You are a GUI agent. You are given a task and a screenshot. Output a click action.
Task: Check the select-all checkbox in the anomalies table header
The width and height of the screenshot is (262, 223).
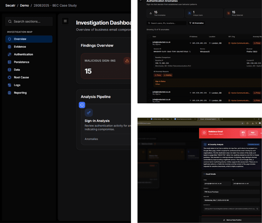[x=149, y=37]
